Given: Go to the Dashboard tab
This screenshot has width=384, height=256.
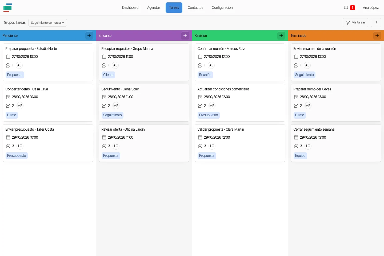Looking at the screenshot, I should click(x=130, y=8).
